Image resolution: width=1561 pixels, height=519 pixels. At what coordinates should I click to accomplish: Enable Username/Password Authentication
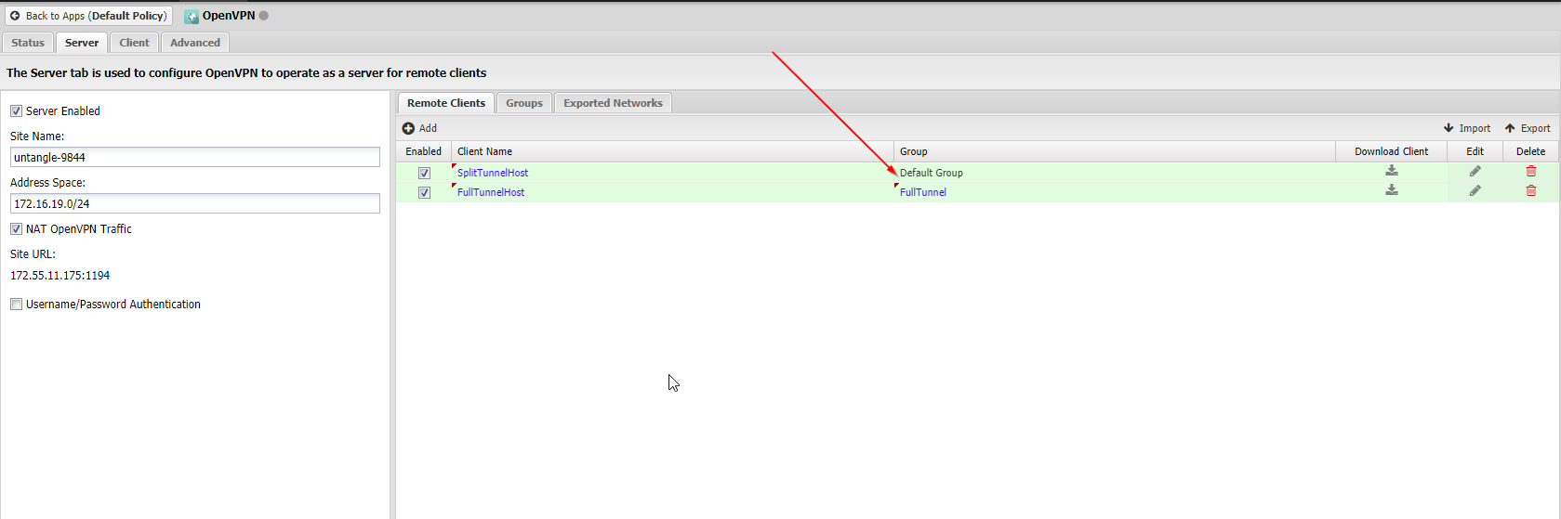click(x=16, y=305)
